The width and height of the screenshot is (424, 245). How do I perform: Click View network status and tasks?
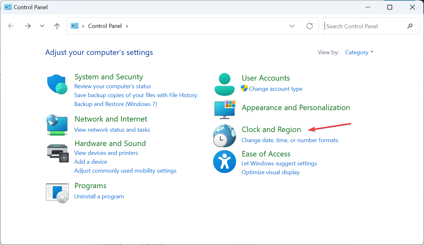point(112,129)
